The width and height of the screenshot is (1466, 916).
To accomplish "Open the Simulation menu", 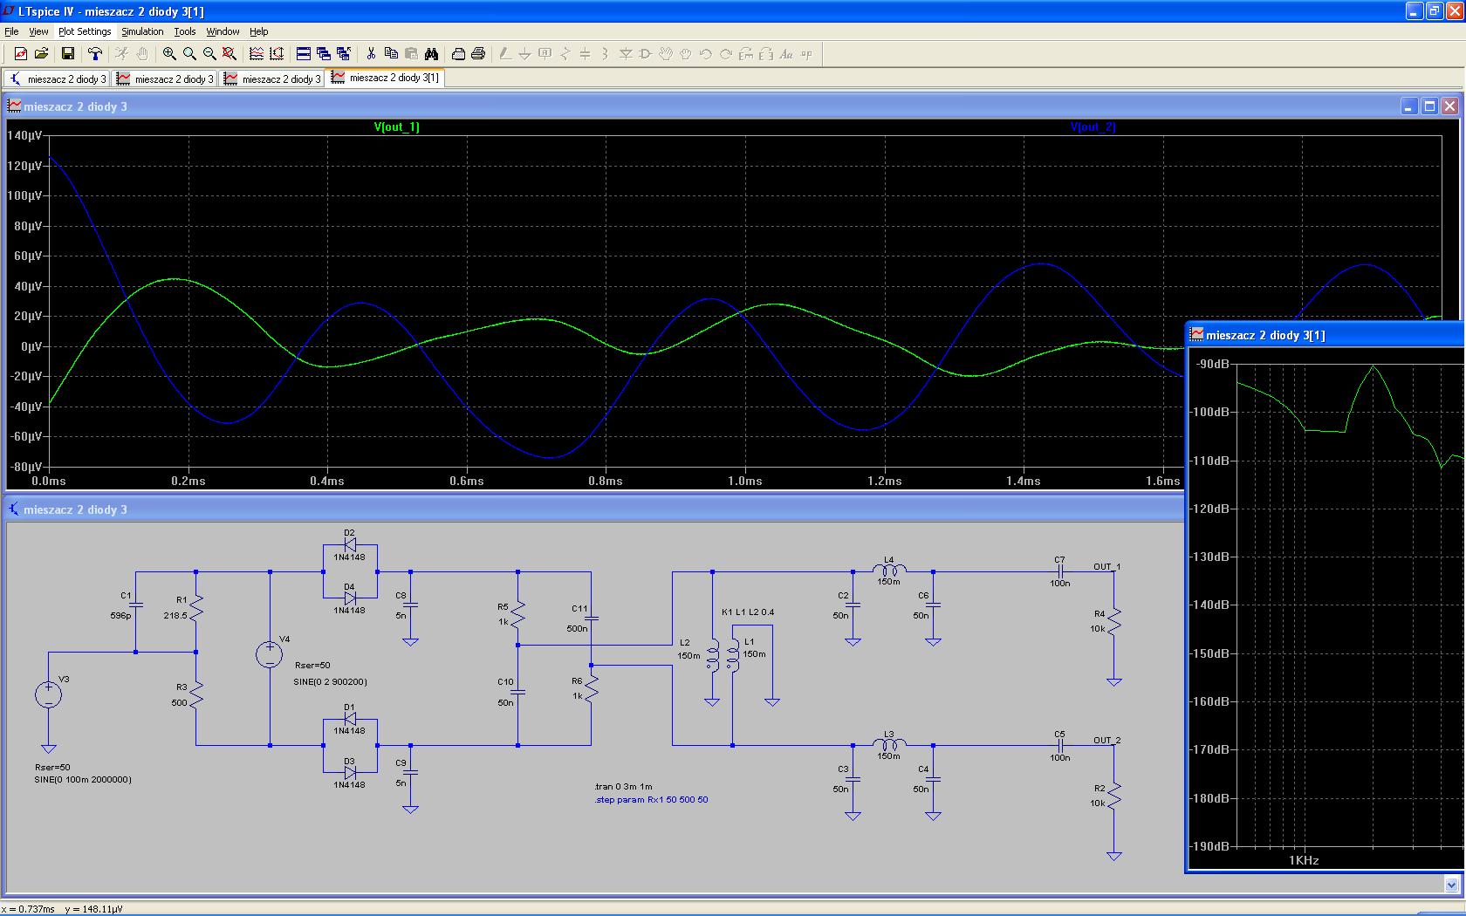I will point(142,31).
